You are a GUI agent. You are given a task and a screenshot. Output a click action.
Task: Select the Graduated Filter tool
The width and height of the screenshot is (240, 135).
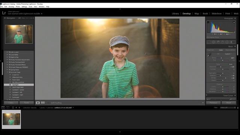coord(222,42)
